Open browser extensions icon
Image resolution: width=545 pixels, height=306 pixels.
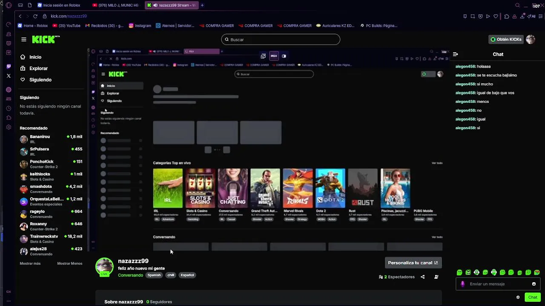[x=506, y=16]
